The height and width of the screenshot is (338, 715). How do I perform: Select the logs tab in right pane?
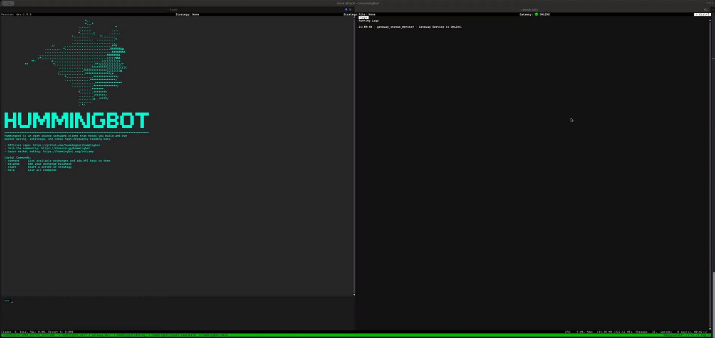pyautogui.click(x=363, y=17)
